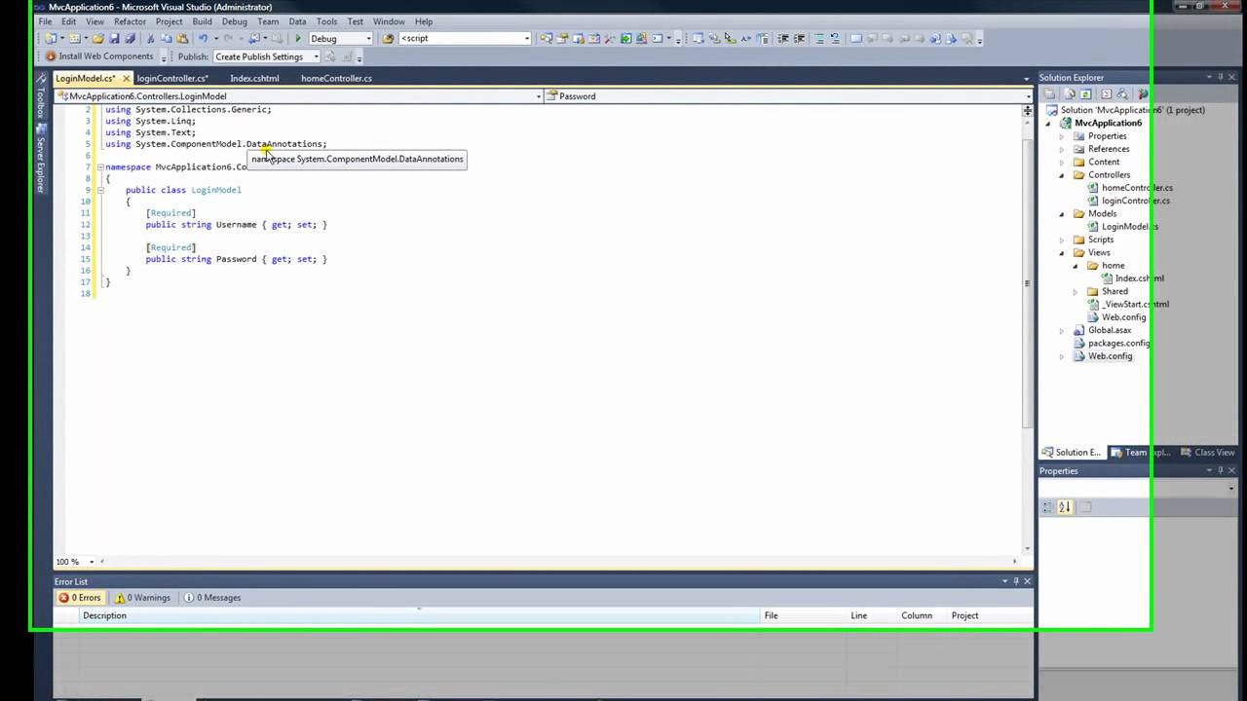
Task: Close the LoginModel.cs* tab
Action: point(126,78)
